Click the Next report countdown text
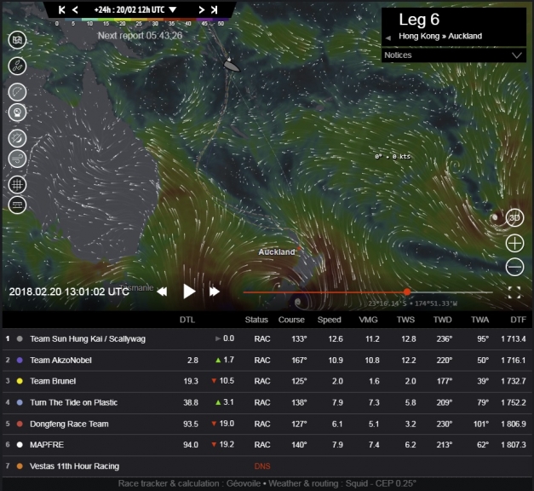The image size is (534, 491). pos(140,36)
